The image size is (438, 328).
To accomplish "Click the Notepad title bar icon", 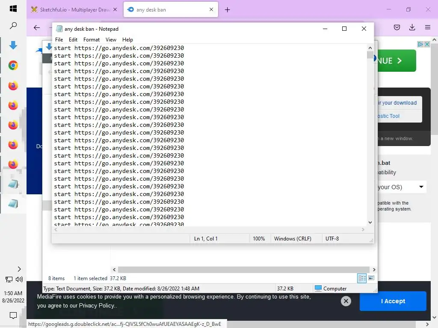I will (x=59, y=29).
